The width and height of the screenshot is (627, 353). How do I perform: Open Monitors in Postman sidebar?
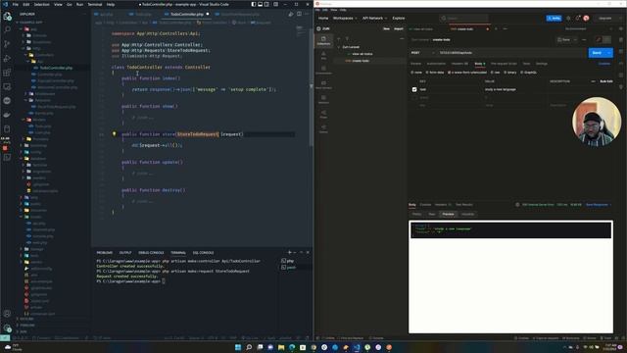323,100
